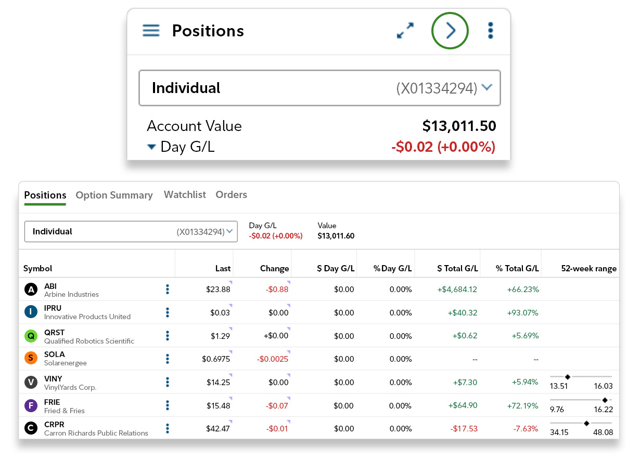Sort by the % Total G/L column header
Image resolution: width=640 pixels, height=460 pixels.
pos(517,269)
